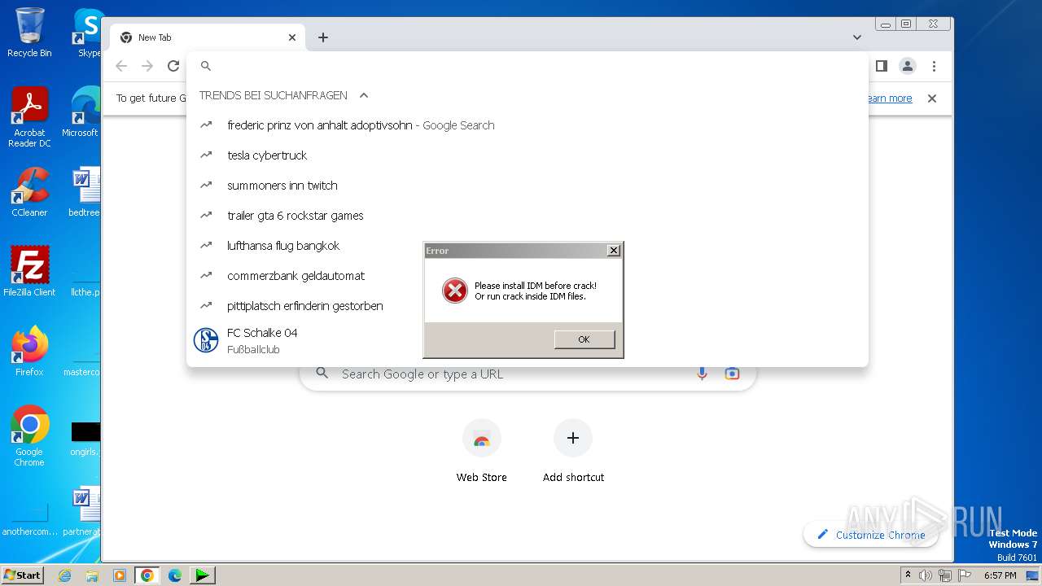This screenshot has width=1042, height=586.
Task: Open the Chrome profile avatar
Action: [x=908, y=66]
